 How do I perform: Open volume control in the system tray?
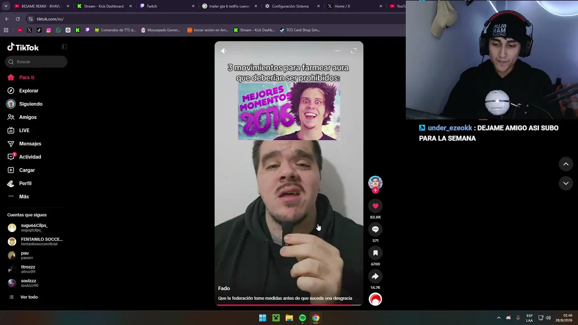[x=548, y=318]
